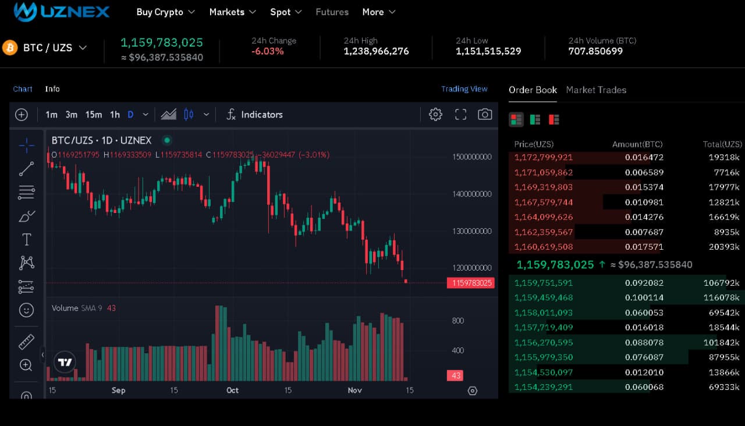Screen dimensions: 745x426
Task: Click the chart settings gear icon
Action: click(435, 115)
